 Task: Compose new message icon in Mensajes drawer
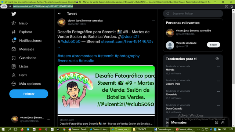(216, 122)
